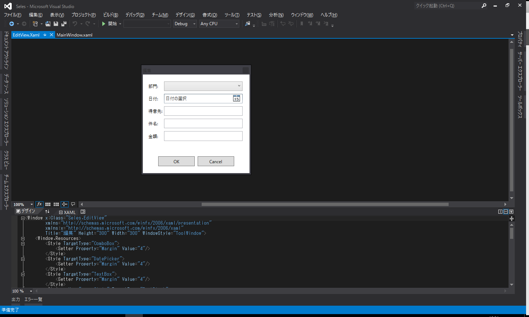Toggle snap to snaplines icon
Image resolution: width=529 pixels, height=317 pixels.
[x=65, y=205]
